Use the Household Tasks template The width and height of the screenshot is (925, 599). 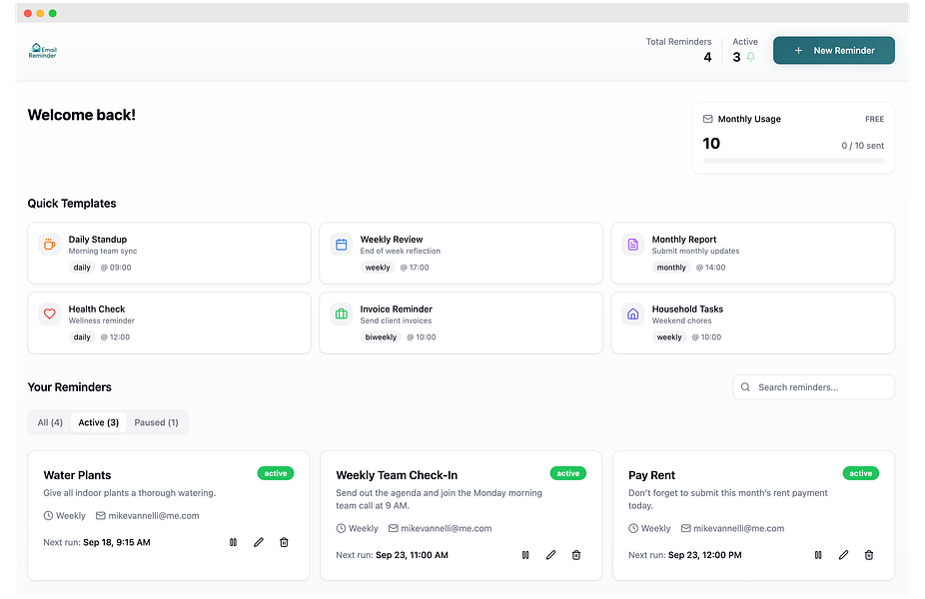[753, 323]
